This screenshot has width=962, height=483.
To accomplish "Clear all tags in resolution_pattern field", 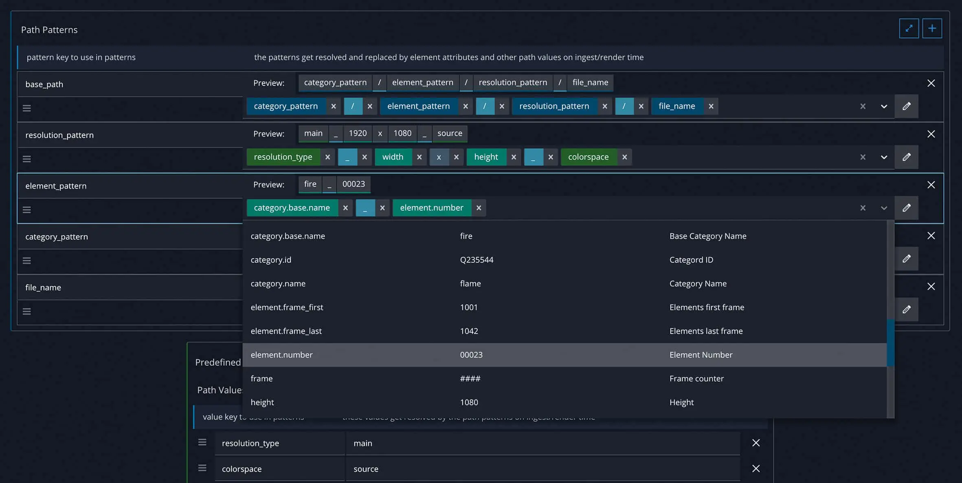I will click(x=863, y=157).
